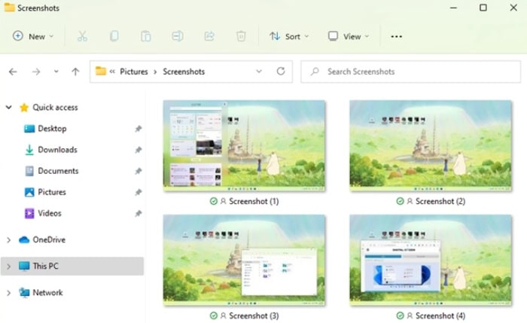The image size is (527, 323).
Task: Click the Downloads pin icon
Action: tap(138, 150)
